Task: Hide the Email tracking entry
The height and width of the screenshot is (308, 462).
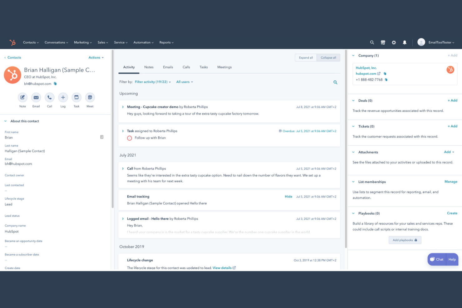Action: click(x=288, y=197)
